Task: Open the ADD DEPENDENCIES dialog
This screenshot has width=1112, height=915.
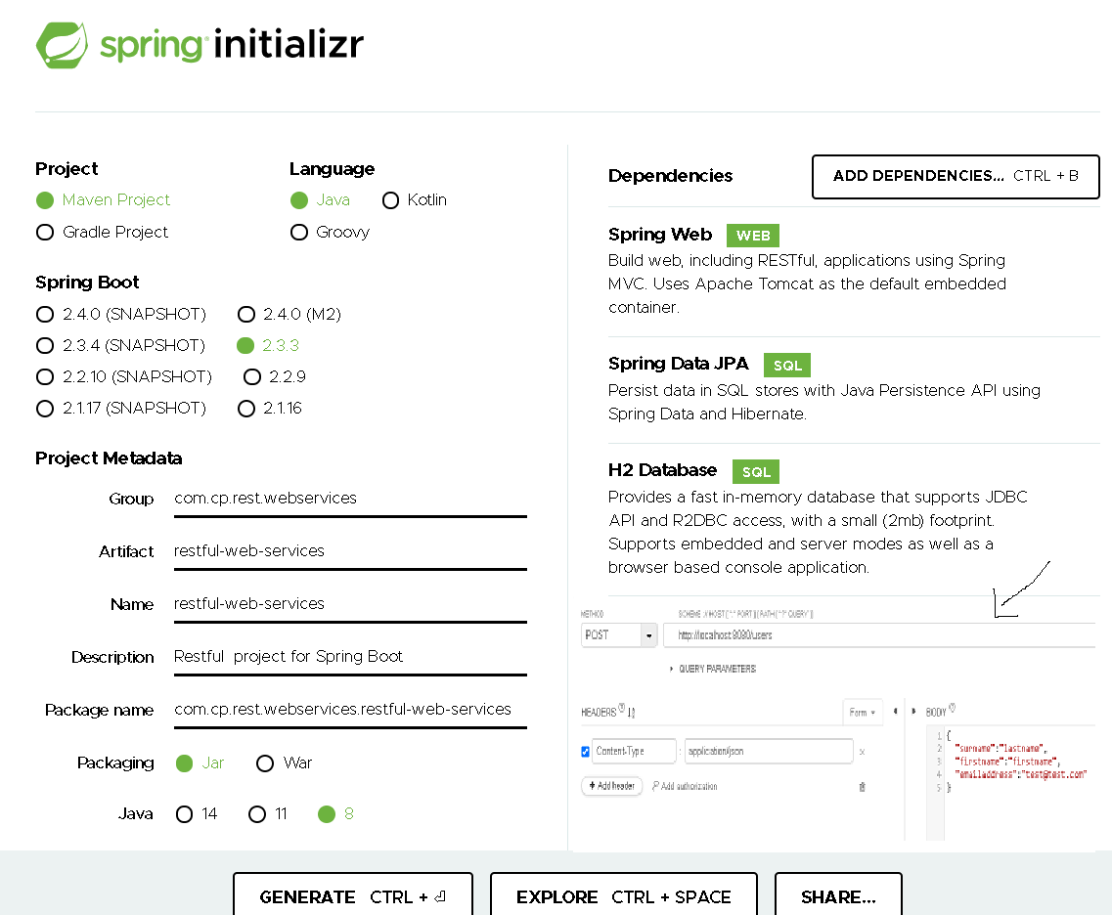Action: point(956,177)
